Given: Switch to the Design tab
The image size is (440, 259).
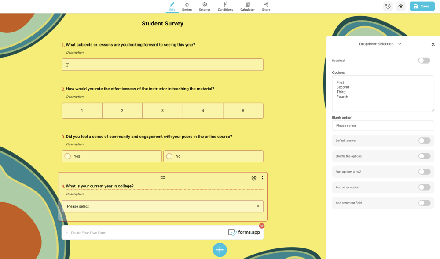Looking at the screenshot, I should [x=187, y=6].
